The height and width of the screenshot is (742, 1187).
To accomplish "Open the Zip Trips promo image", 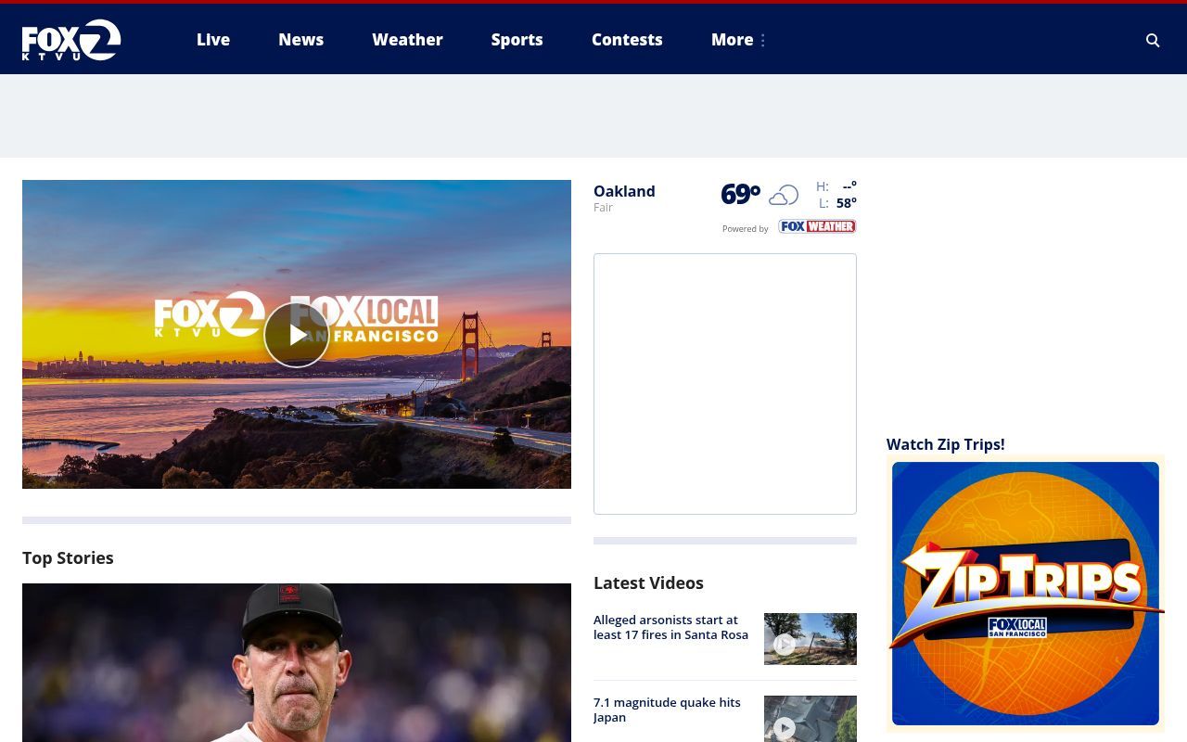I will click(x=1026, y=594).
